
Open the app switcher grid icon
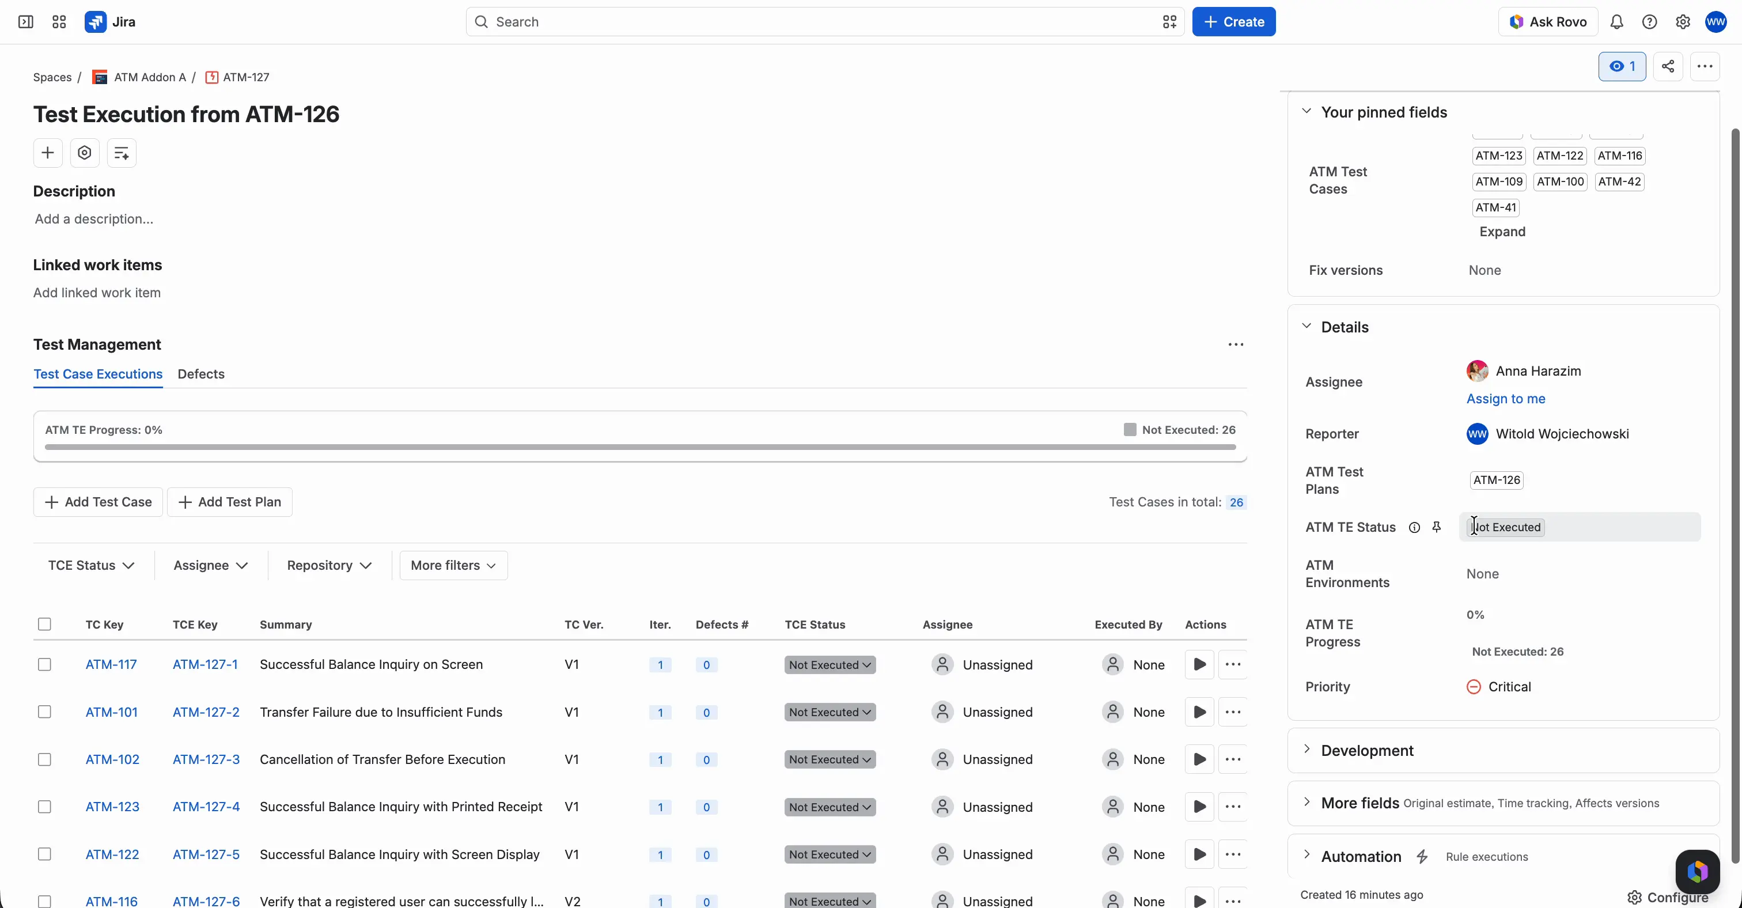[x=59, y=22]
